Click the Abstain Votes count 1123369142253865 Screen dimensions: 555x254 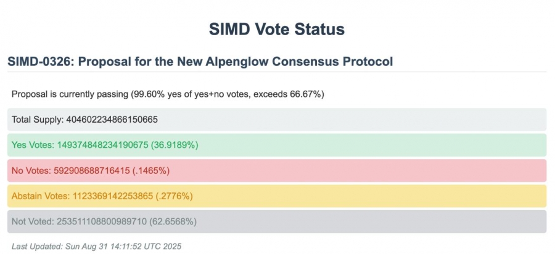tap(113, 196)
